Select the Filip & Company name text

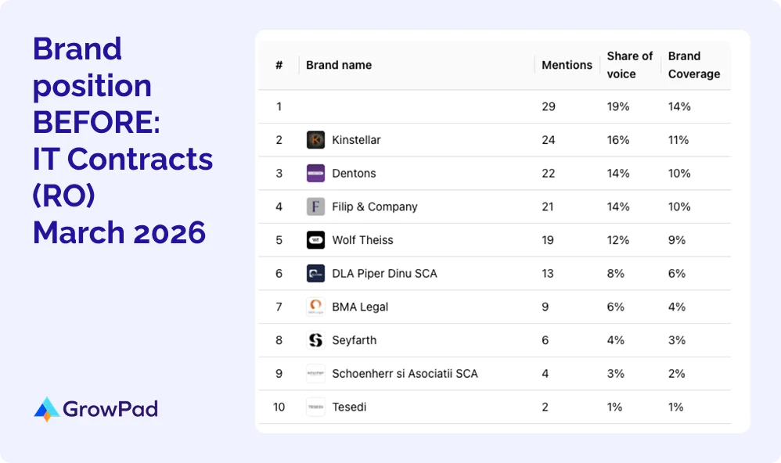375,206
